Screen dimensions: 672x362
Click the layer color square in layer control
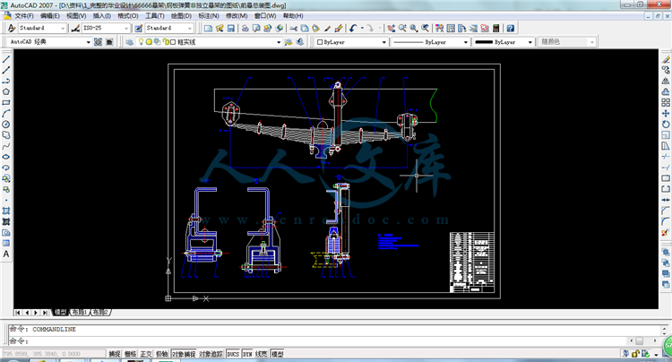point(173,42)
